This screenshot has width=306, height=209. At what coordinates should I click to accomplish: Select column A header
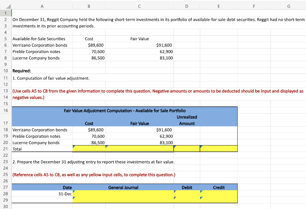[42, 7]
